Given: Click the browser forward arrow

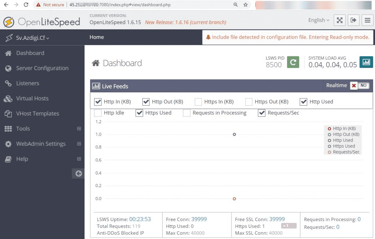Looking at the screenshot, I should pyautogui.click(x=16, y=4).
